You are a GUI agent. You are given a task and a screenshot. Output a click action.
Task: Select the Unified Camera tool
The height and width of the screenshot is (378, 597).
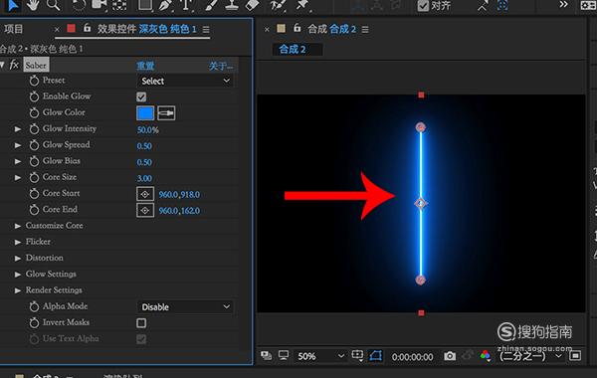click(99, 5)
